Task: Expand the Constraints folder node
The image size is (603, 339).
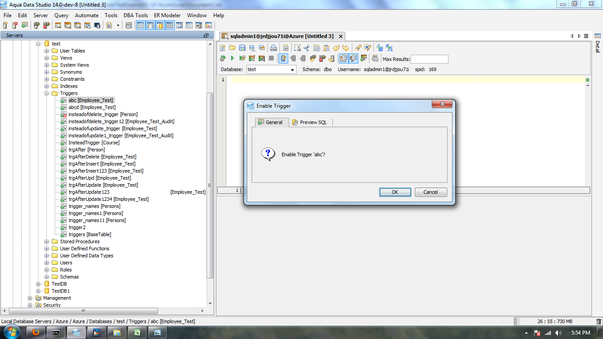Action: tap(47, 79)
